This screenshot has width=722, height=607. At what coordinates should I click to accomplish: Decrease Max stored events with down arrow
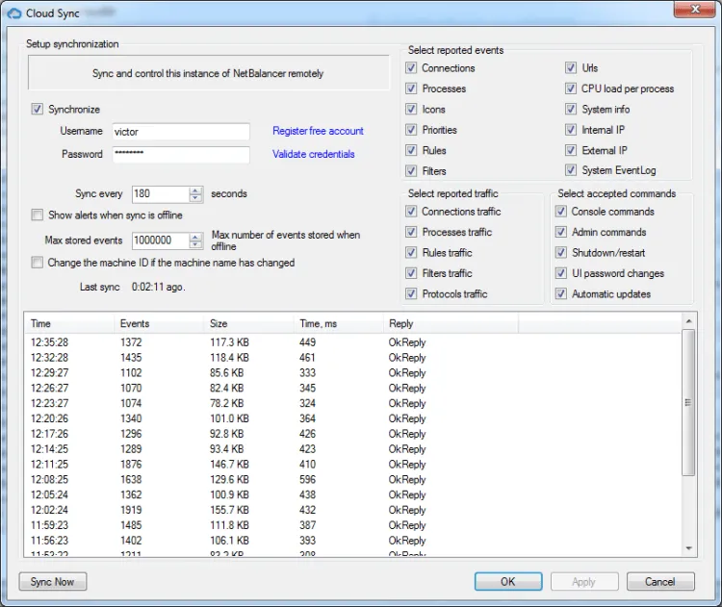coord(195,244)
